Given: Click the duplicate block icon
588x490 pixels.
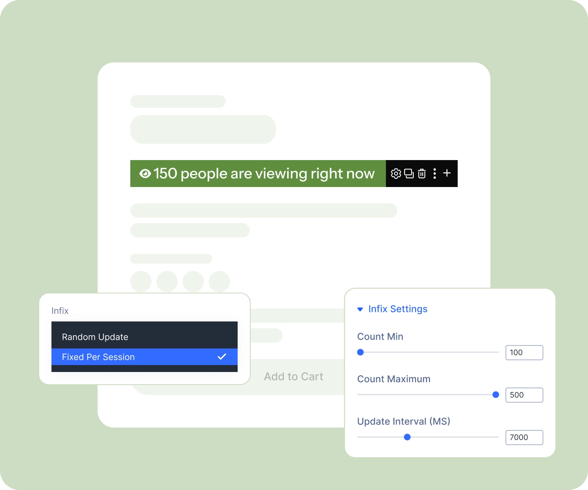Looking at the screenshot, I should click(x=409, y=174).
